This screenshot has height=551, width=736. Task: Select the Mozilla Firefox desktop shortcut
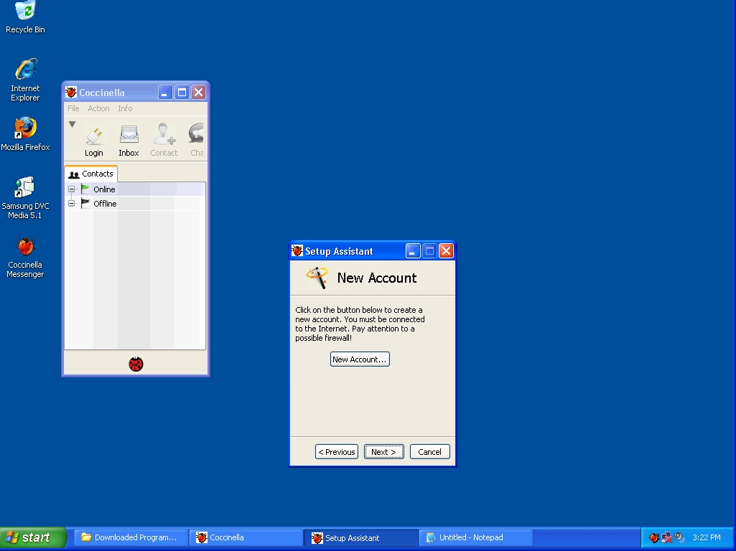(x=25, y=128)
